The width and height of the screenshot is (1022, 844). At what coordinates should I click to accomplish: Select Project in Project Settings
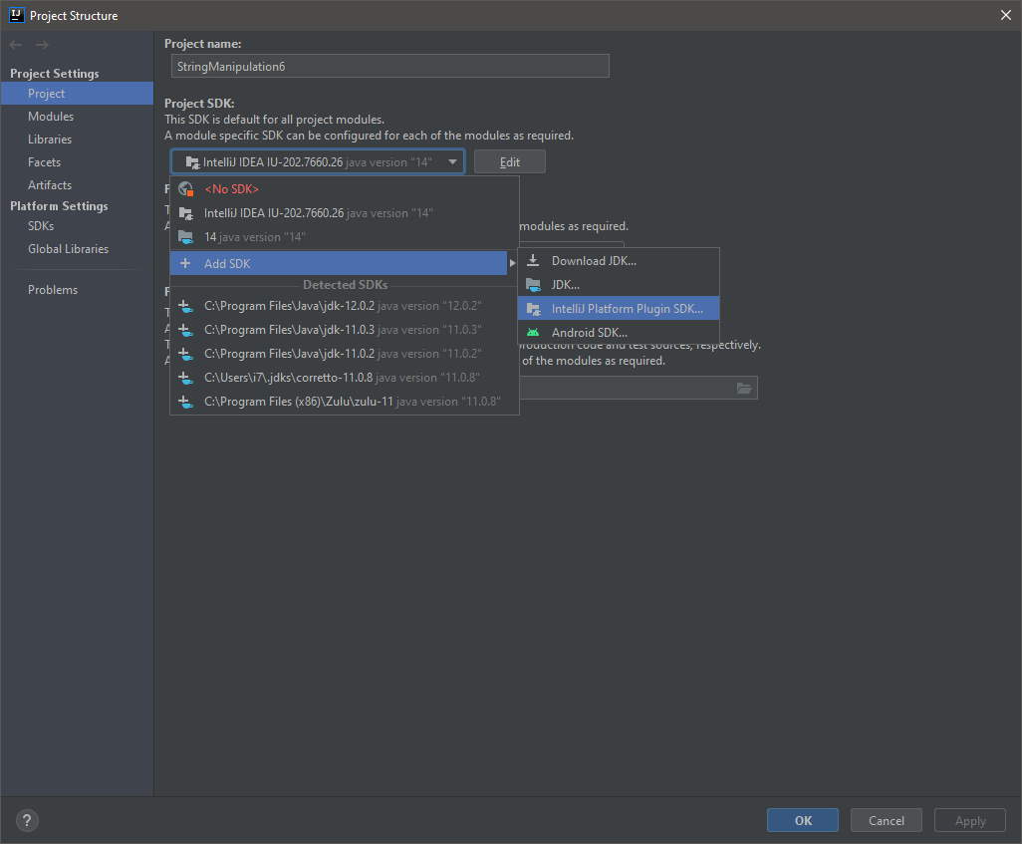[77, 94]
